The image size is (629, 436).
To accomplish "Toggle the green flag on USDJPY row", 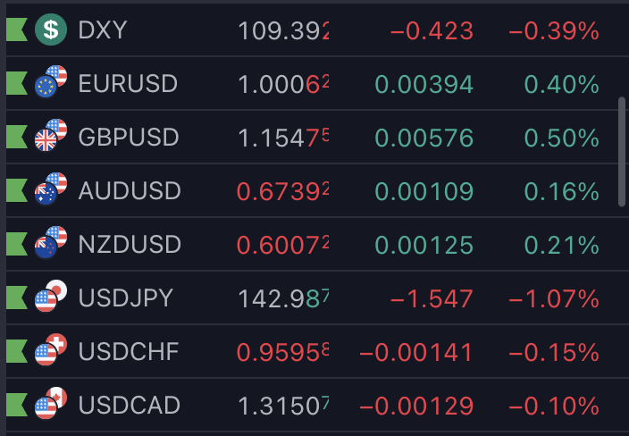I will pyautogui.click(x=17, y=298).
